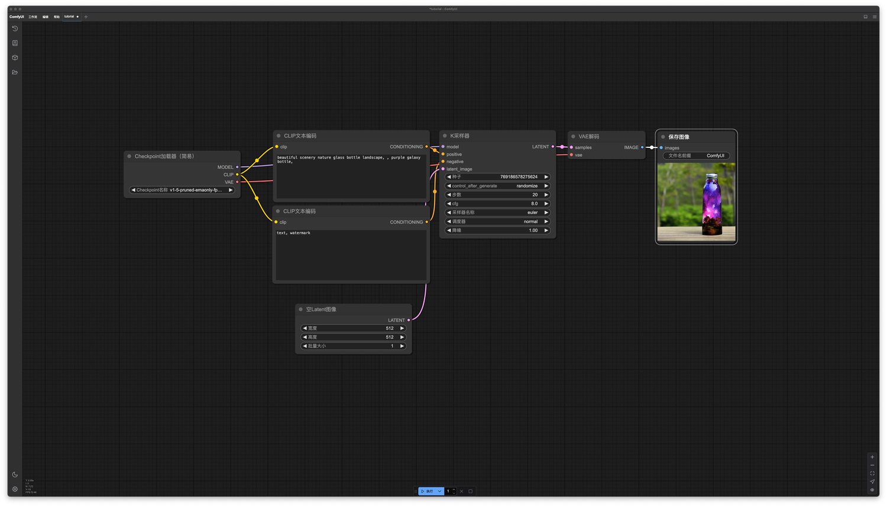The width and height of the screenshot is (887, 506).
Task: Click the K采样器 LATENT output slot
Action: point(553,147)
